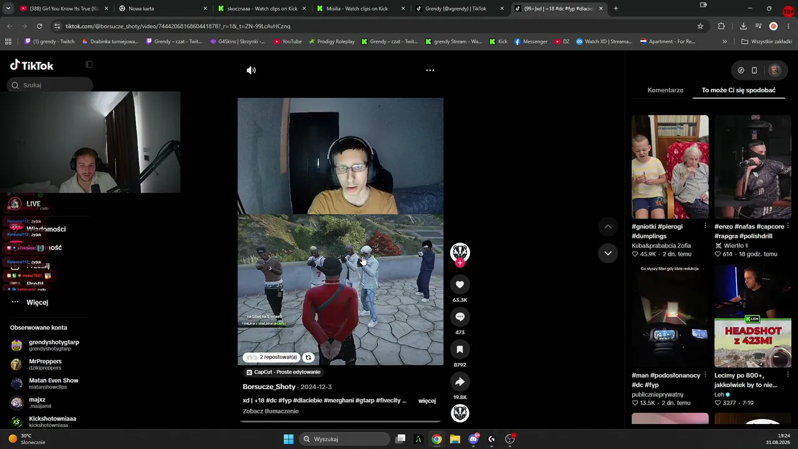
Task: Open the creator avatar above the like button
Action: pos(460,251)
